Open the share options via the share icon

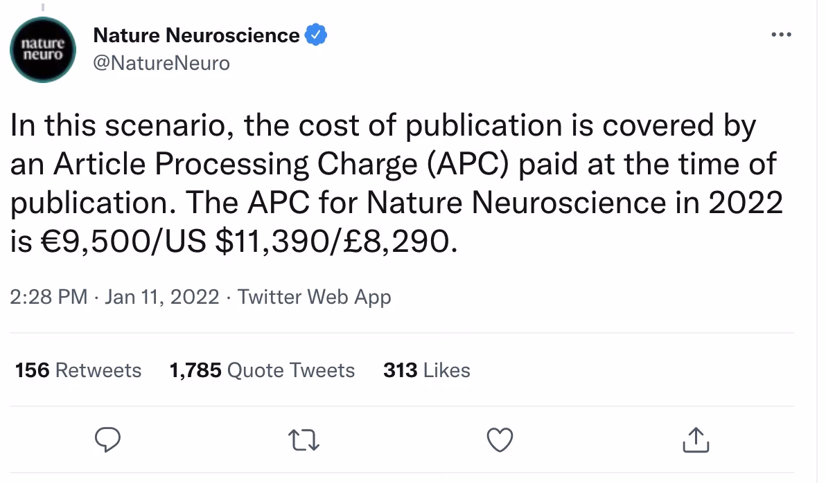pyautogui.click(x=696, y=439)
